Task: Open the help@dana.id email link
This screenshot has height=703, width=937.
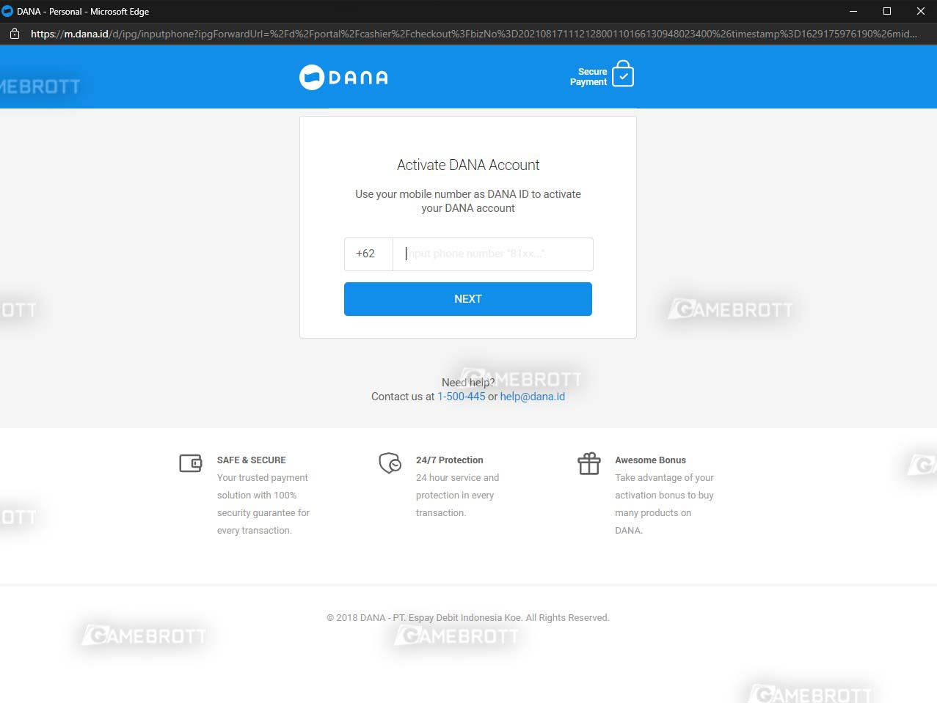Action: click(532, 397)
